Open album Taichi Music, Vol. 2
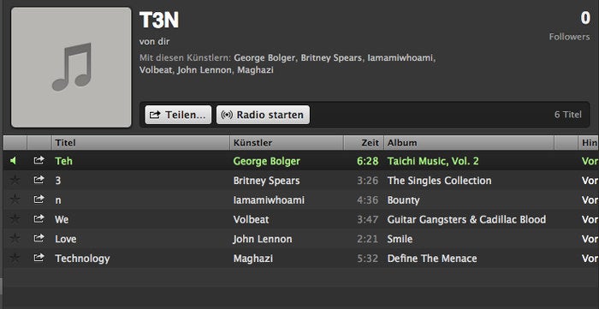The height and width of the screenshot is (309, 599). 433,161
